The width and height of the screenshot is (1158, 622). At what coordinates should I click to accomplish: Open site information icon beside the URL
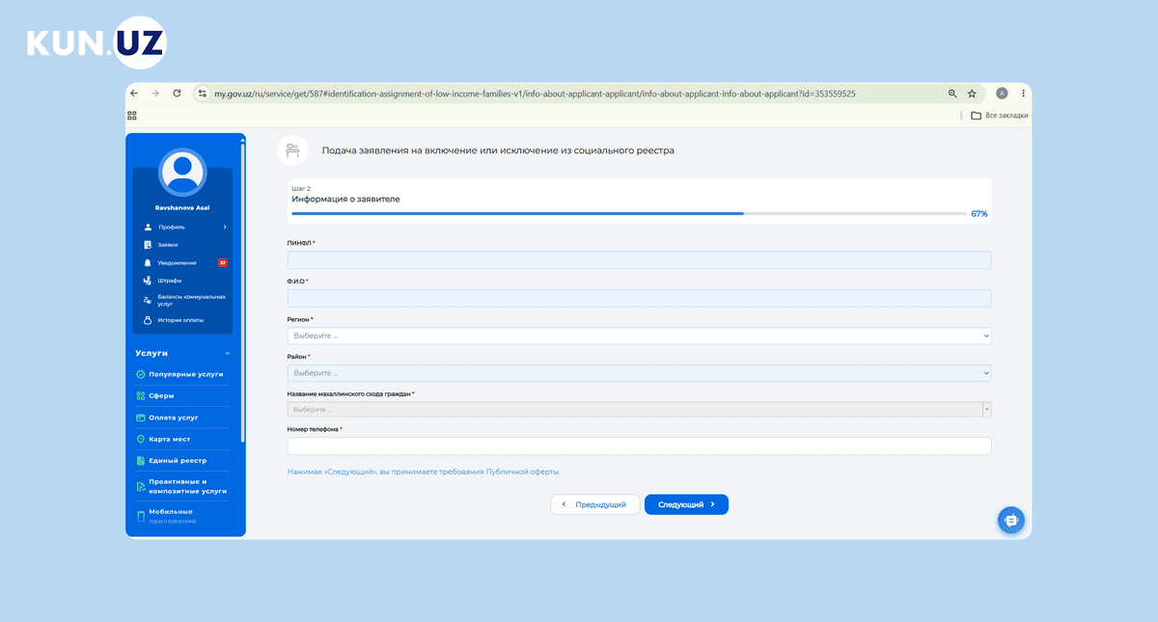(202, 94)
